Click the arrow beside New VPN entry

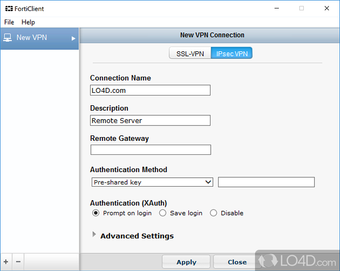(73, 38)
